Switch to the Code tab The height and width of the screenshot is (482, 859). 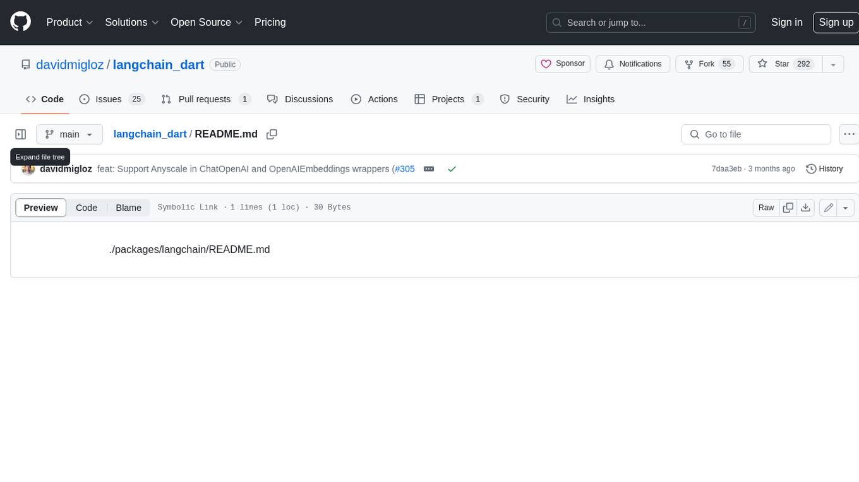click(45, 99)
